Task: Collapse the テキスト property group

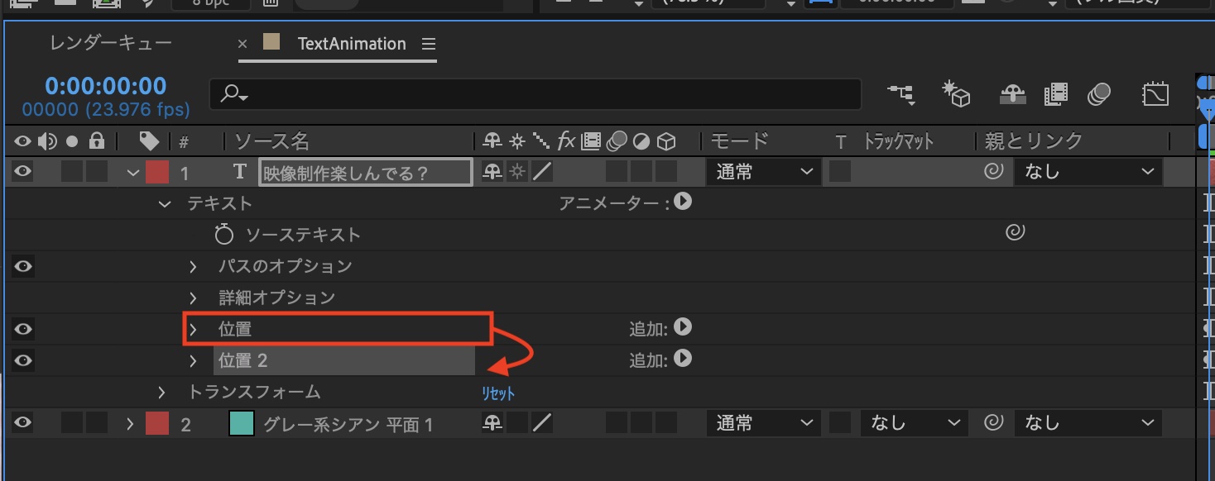Action: click(163, 203)
